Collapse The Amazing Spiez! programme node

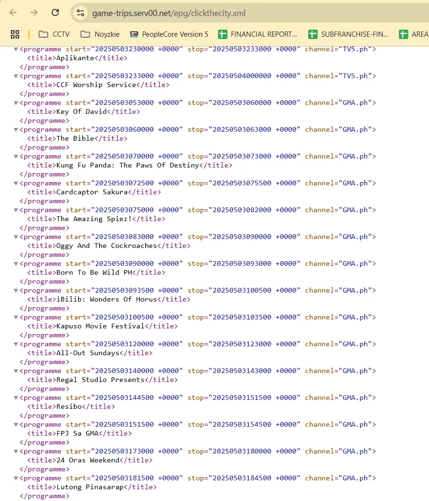16,211
